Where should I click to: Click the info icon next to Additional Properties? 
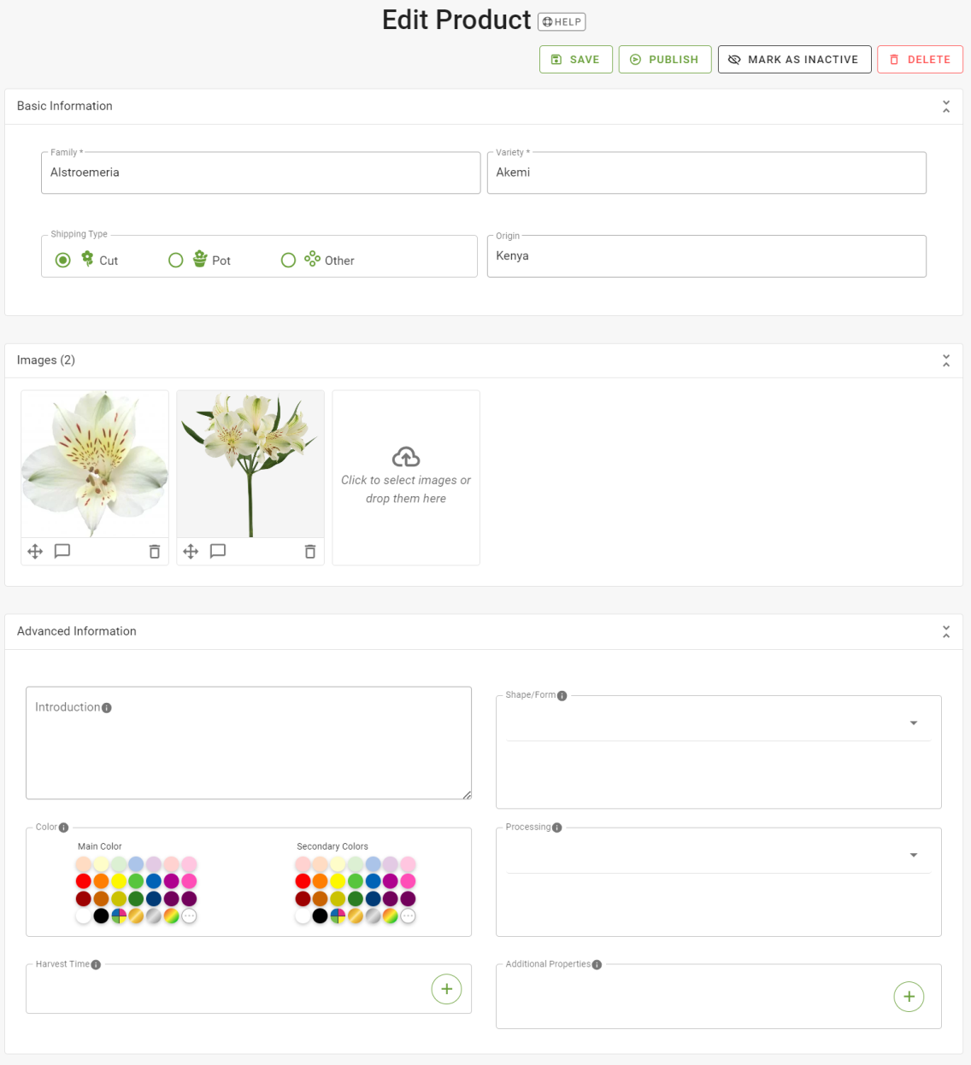tap(597, 965)
